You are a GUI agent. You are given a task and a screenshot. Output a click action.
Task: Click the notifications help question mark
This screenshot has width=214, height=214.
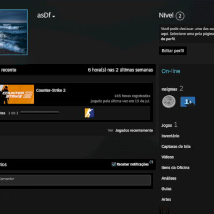[x=151, y=162]
